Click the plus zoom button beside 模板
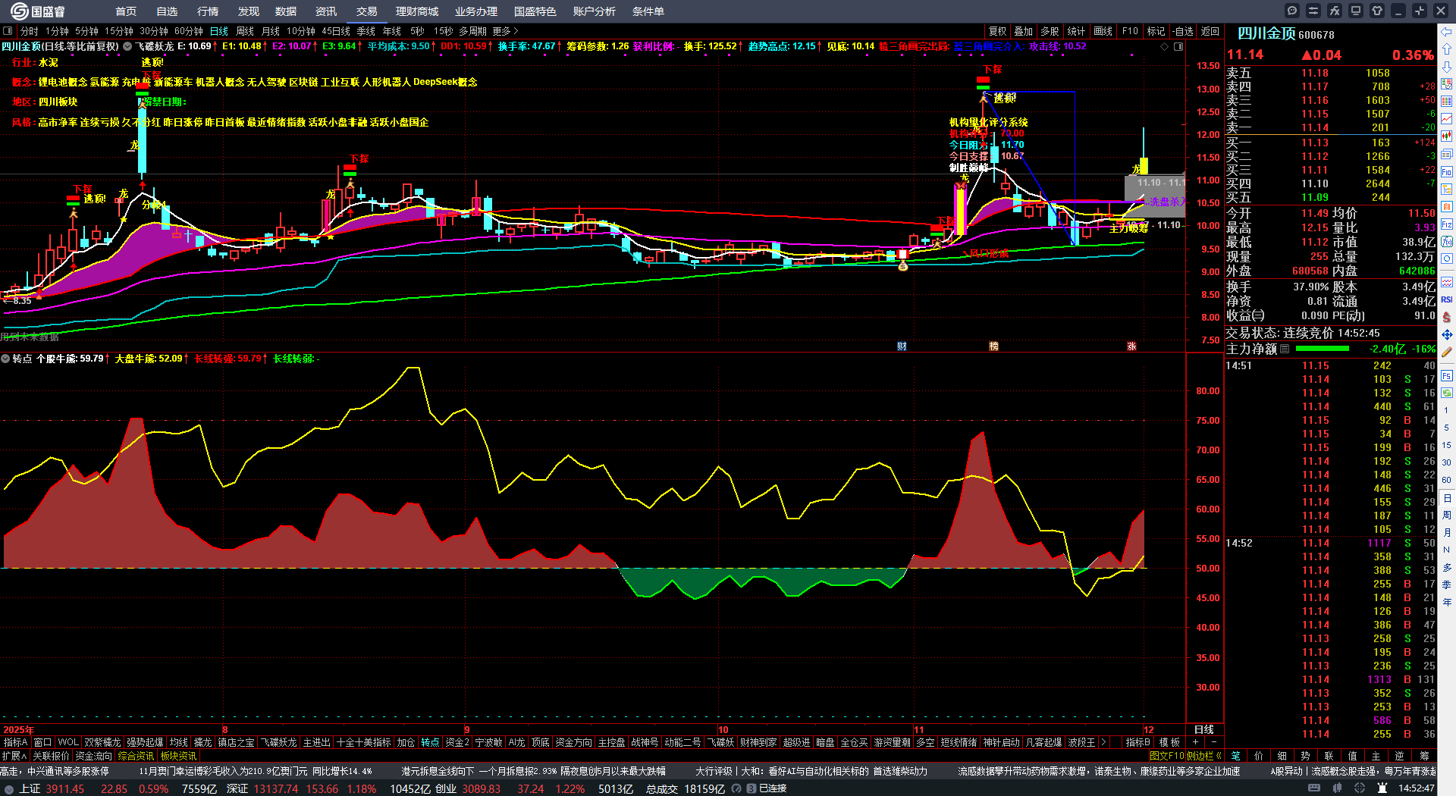This screenshot has width=1456, height=796. tap(1195, 742)
